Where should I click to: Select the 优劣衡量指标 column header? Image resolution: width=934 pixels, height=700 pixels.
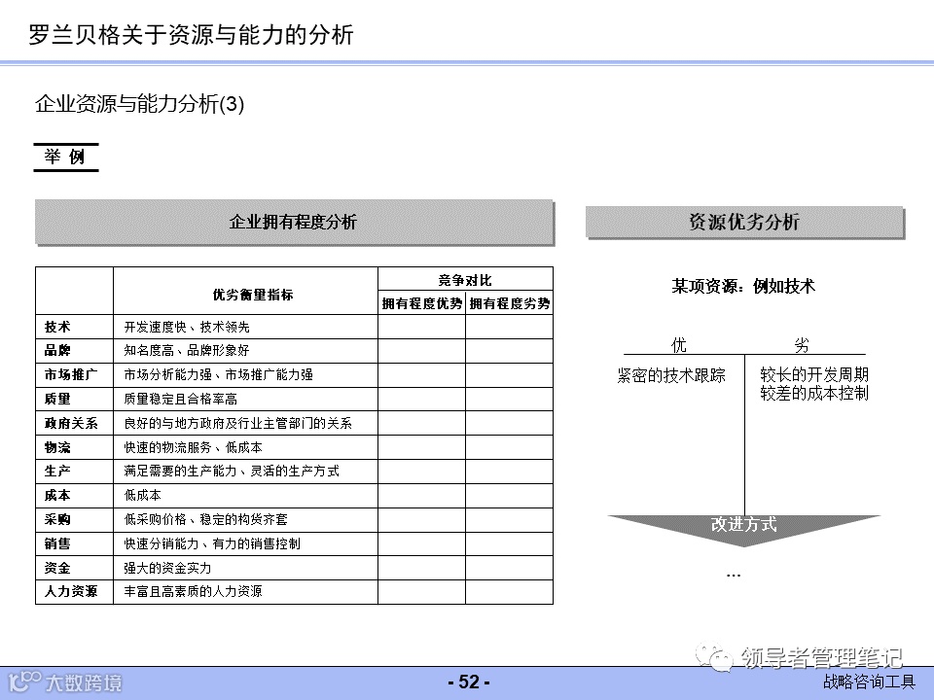coord(253,295)
